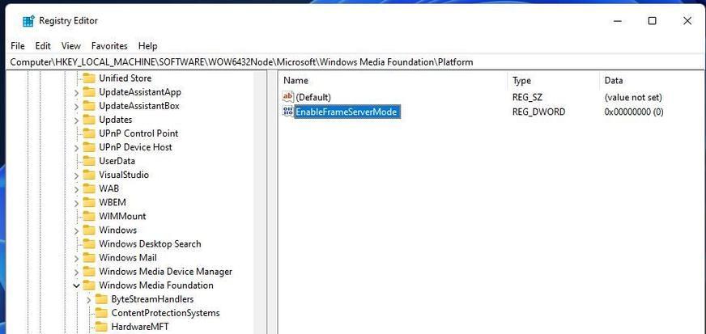The width and height of the screenshot is (706, 334).
Task: Close the Registry Editor window
Action: pyautogui.click(x=687, y=21)
